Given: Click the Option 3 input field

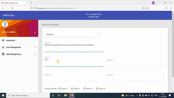Looking at the screenshot, I should click(x=74, y=77).
